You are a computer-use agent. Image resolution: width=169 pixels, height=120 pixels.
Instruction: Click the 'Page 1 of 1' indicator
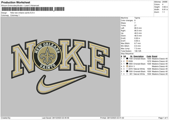163,118
